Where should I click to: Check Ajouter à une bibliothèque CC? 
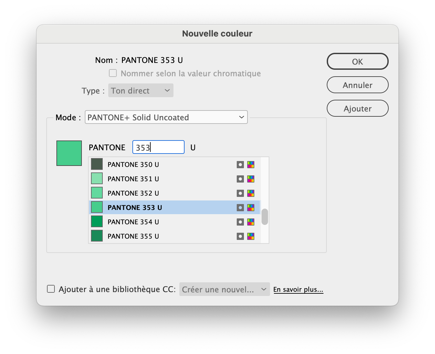[x=51, y=289]
